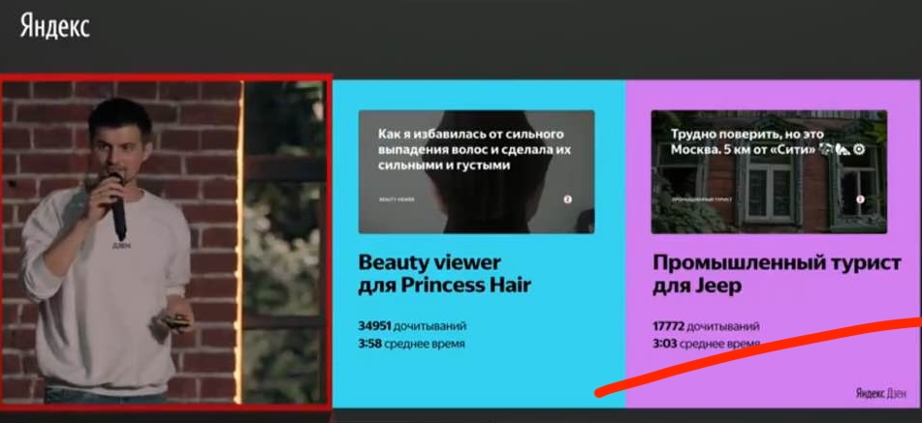This screenshot has width=922, height=423.
Task: Click the 'Трудно поверить, но это Москва' headline
Action: point(768,142)
